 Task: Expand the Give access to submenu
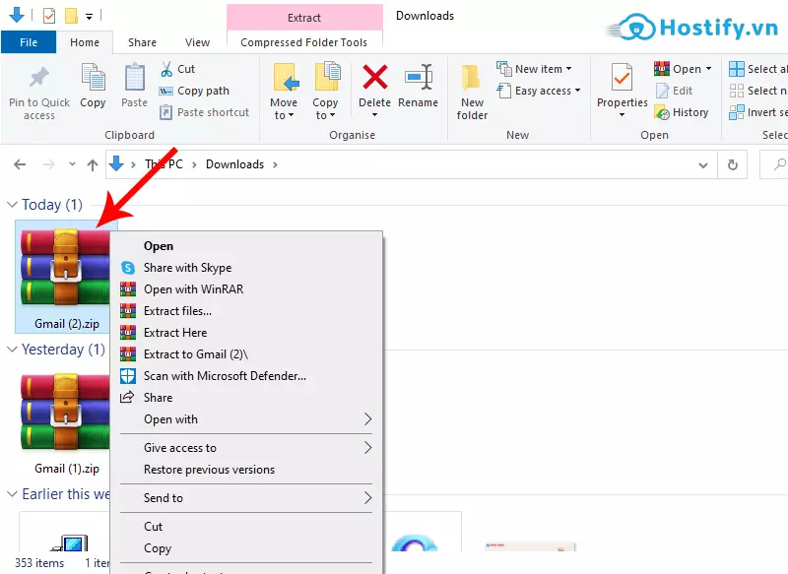(x=246, y=447)
